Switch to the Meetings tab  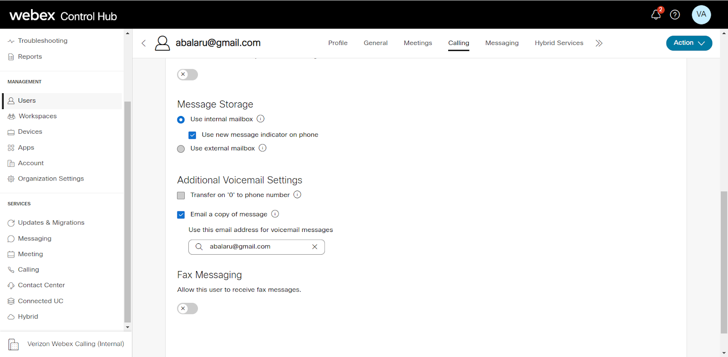tap(418, 43)
